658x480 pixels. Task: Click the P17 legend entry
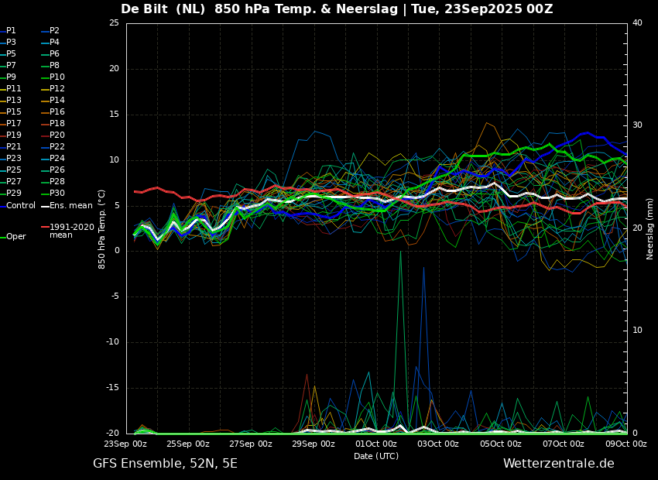(11, 123)
